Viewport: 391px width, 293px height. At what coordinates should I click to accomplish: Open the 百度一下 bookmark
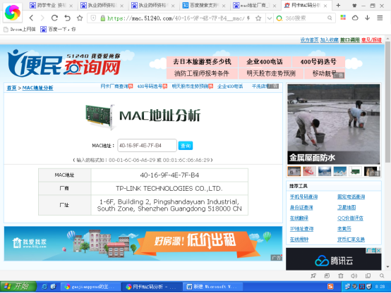coord(58,30)
